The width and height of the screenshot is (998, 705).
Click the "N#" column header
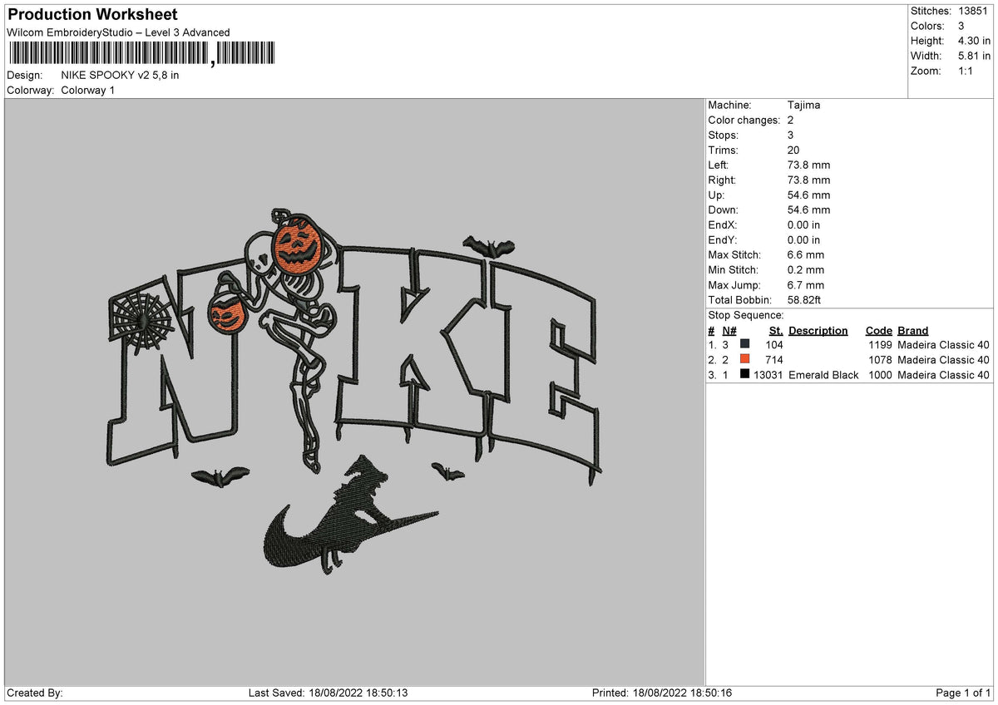[729, 330]
